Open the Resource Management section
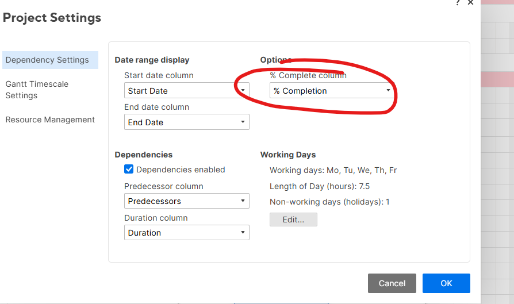 tap(50, 120)
